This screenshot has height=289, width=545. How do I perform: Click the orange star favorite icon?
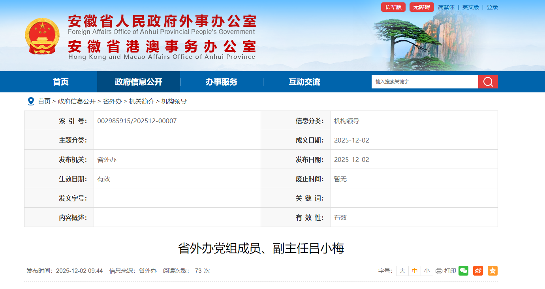click(492, 270)
